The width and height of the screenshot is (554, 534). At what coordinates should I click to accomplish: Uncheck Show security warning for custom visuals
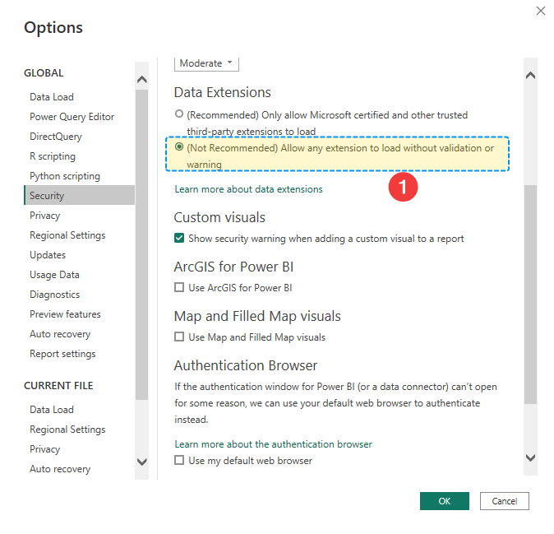point(179,239)
